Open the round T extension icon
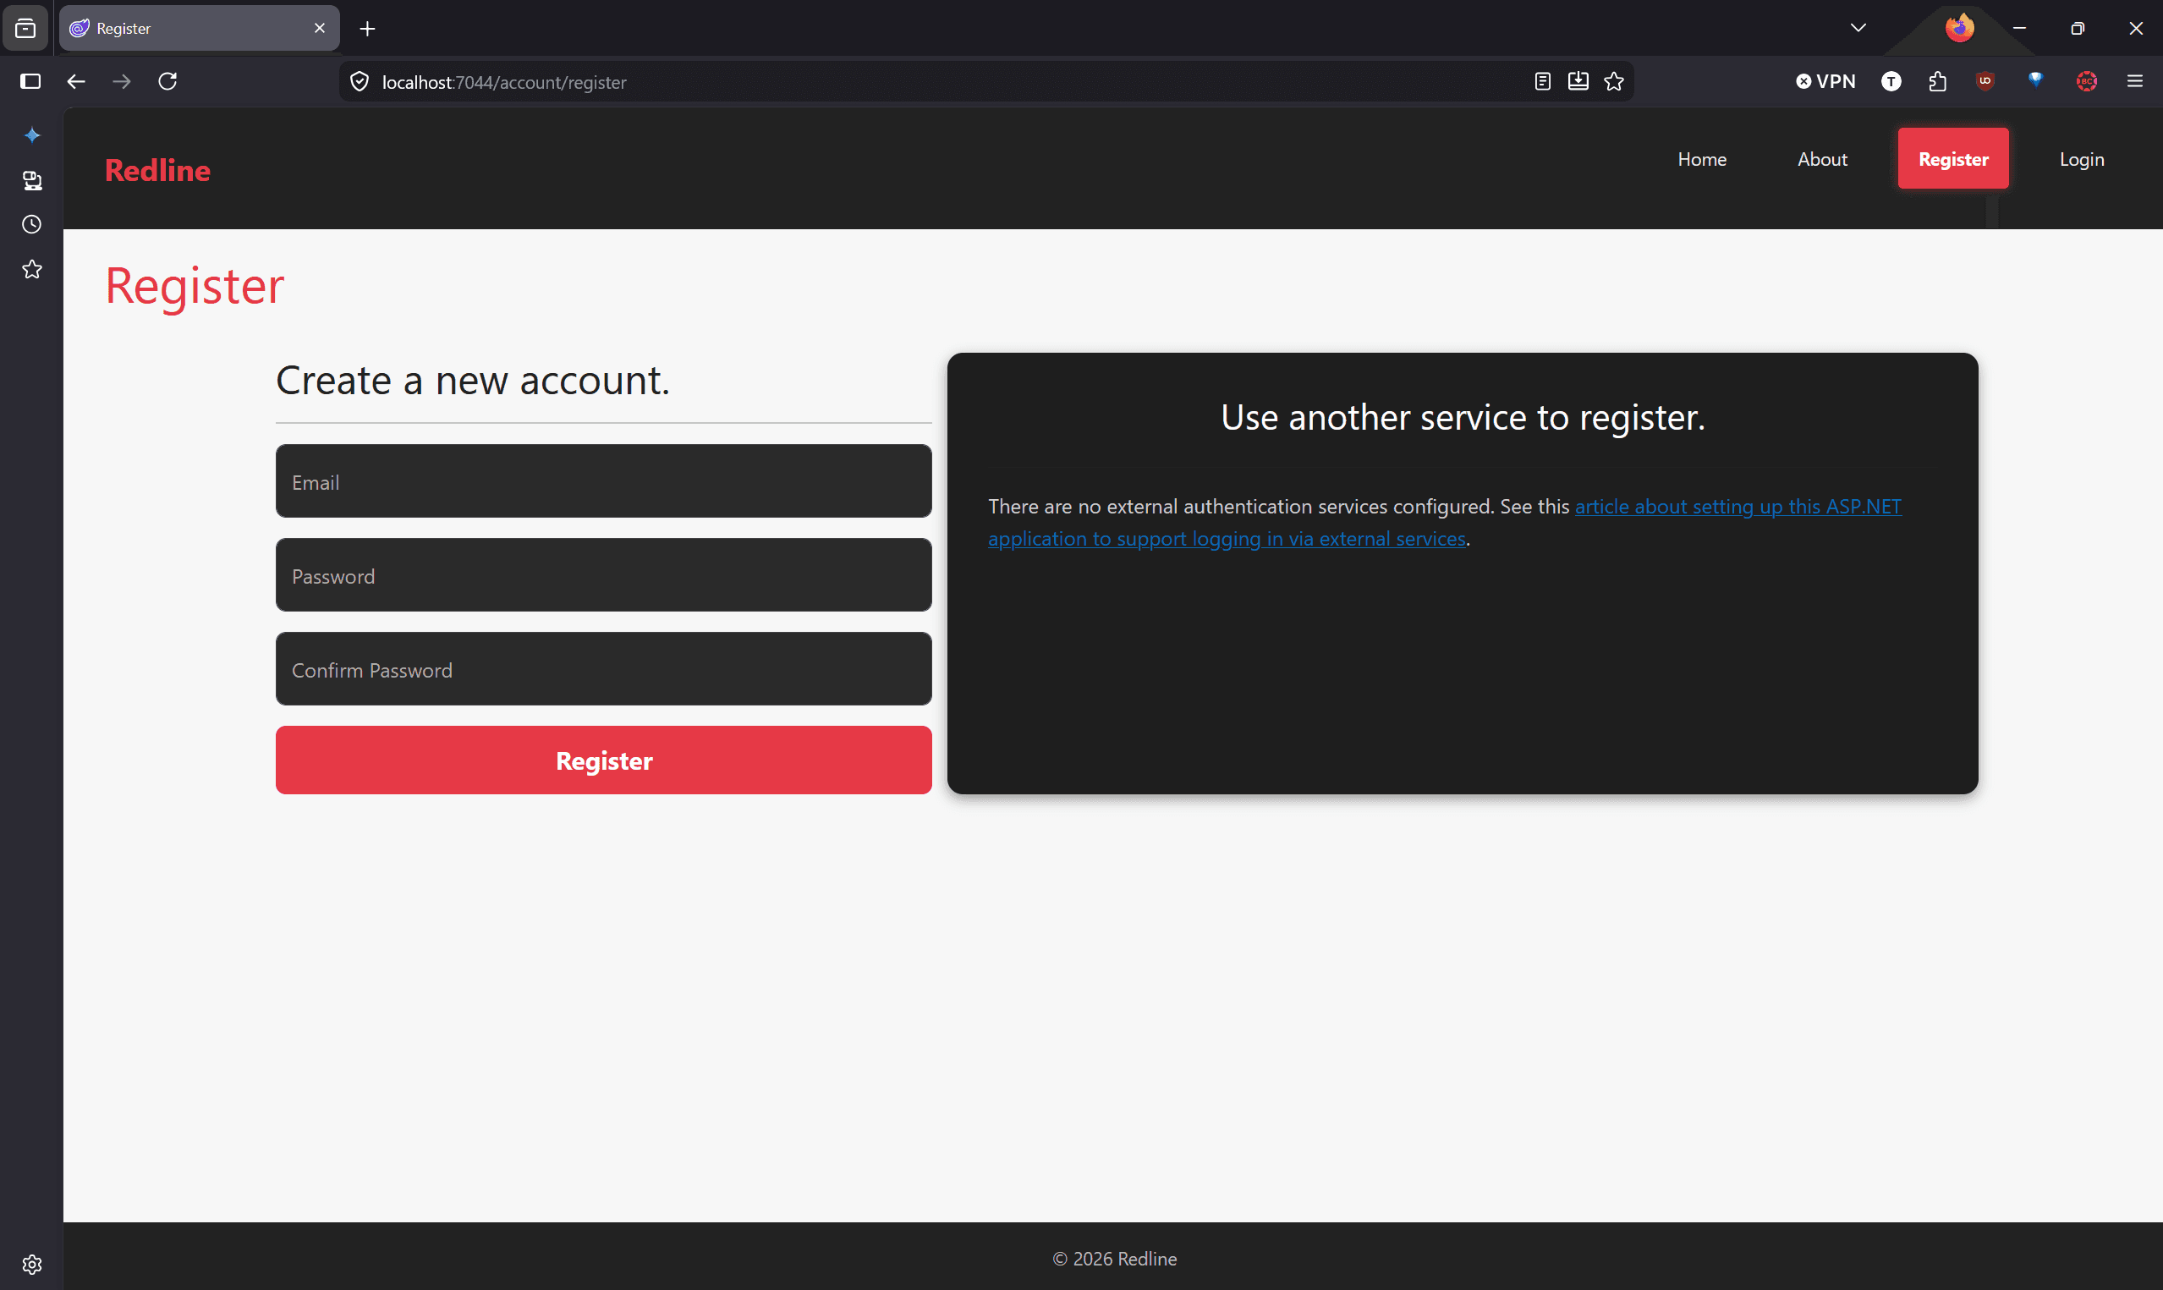This screenshot has height=1290, width=2163. pyautogui.click(x=1891, y=81)
